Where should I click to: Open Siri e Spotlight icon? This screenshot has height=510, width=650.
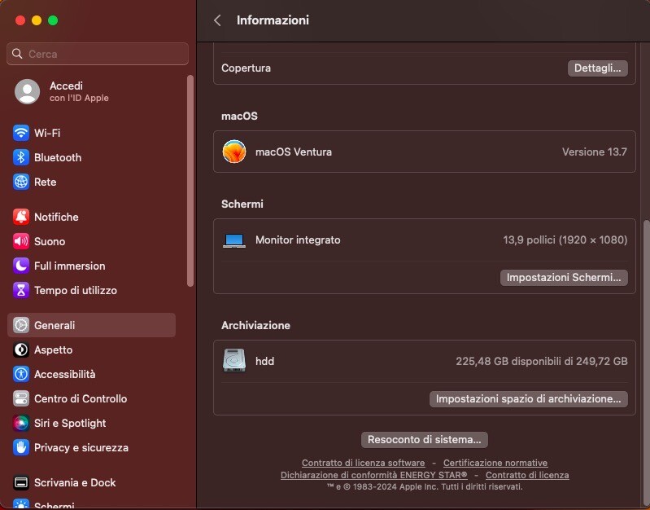point(20,423)
